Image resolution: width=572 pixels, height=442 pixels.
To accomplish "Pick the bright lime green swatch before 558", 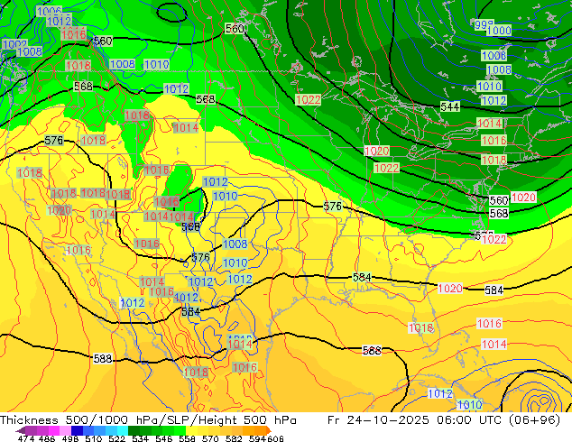I will (180, 430).
